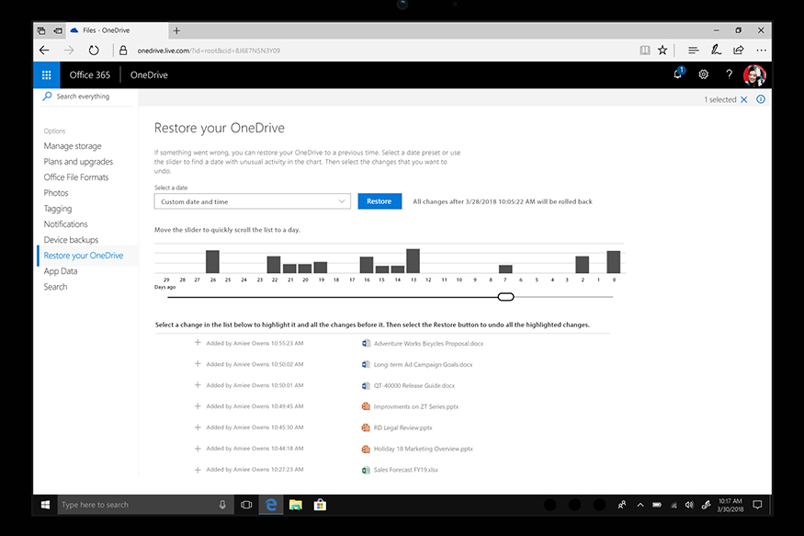The image size is (804, 536).
Task: Click the activity bar for day 0
Action: tap(613, 262)
